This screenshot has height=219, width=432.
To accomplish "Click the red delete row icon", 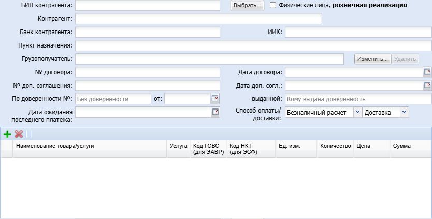I will click(19, 134).
